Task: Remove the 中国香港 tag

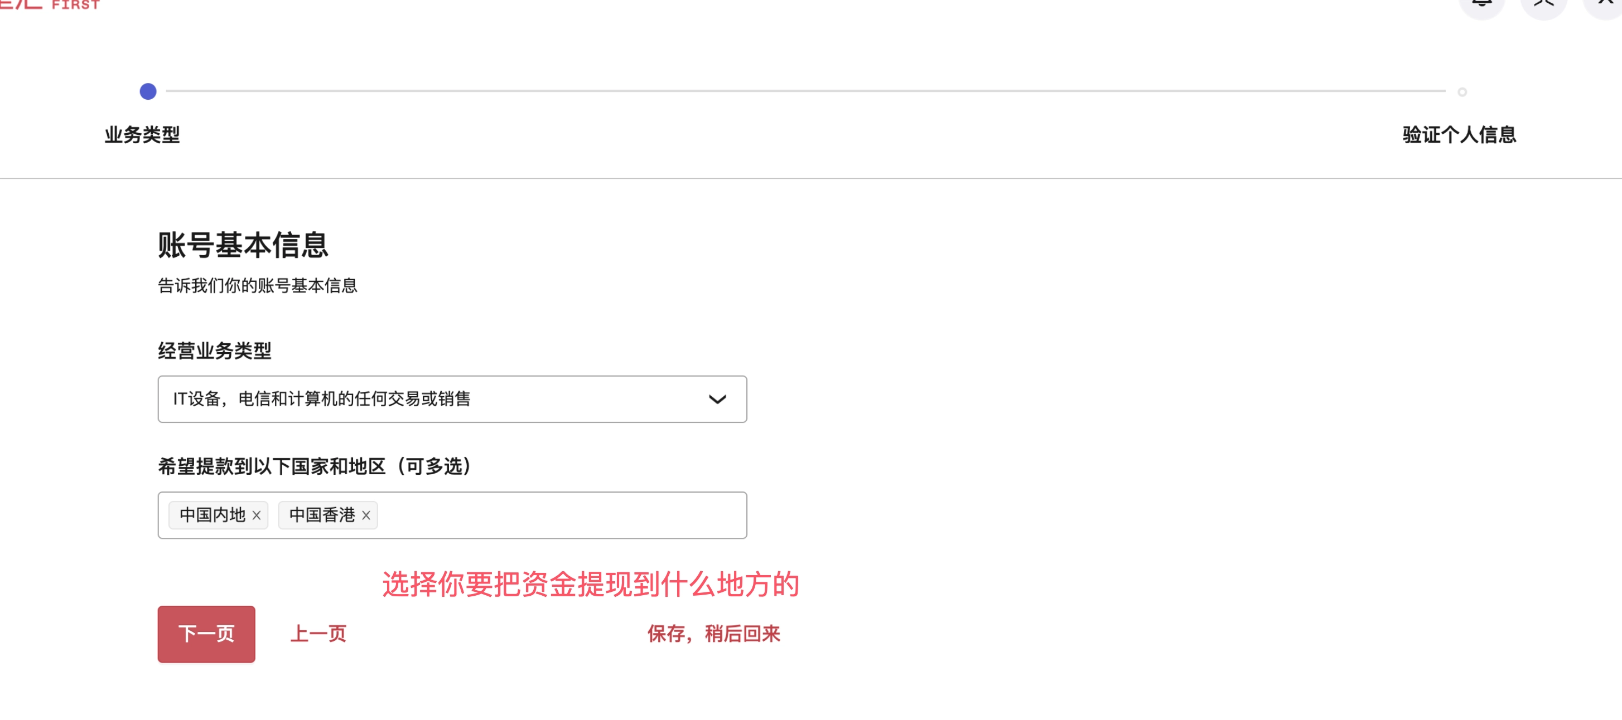Action: [366, 515]
